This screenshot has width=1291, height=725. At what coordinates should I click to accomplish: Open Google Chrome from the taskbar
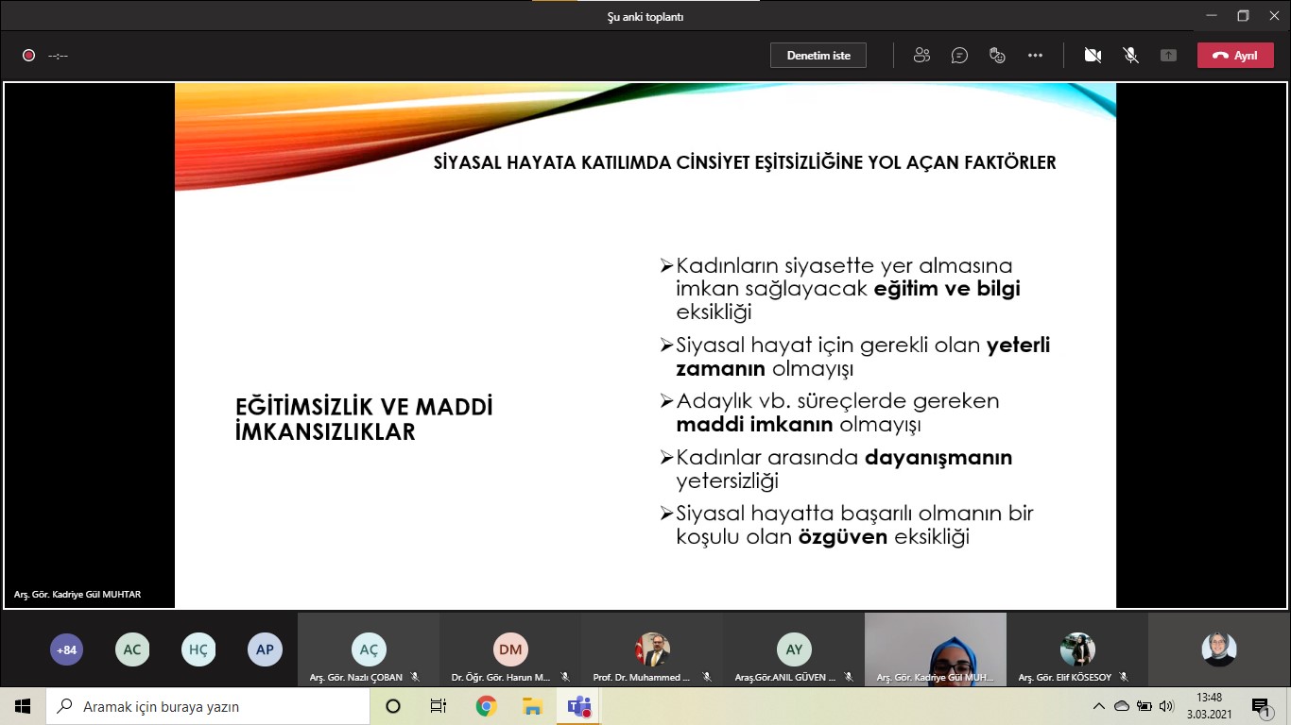(x=486, y=706)
